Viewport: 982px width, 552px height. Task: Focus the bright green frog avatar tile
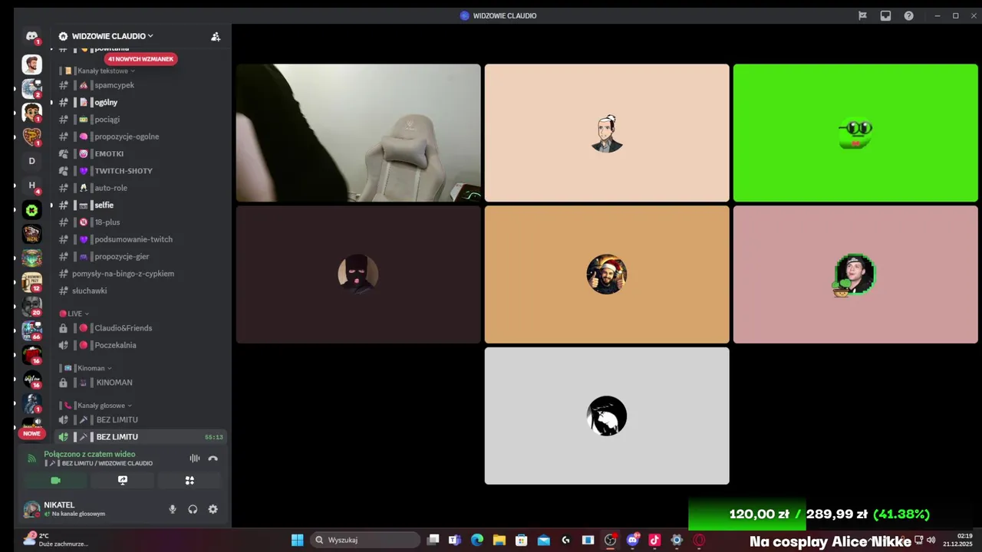[x=855, y=133]
